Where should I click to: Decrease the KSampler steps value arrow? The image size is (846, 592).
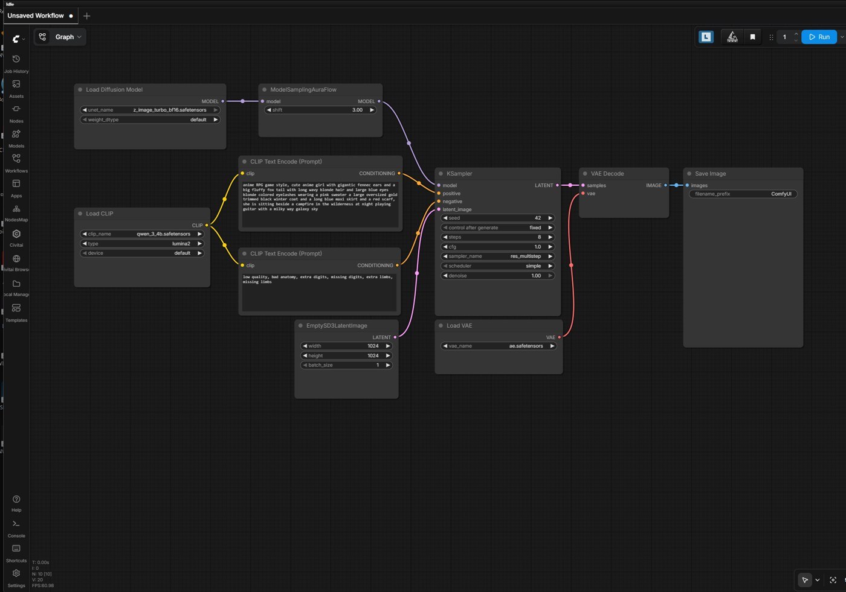445,237
